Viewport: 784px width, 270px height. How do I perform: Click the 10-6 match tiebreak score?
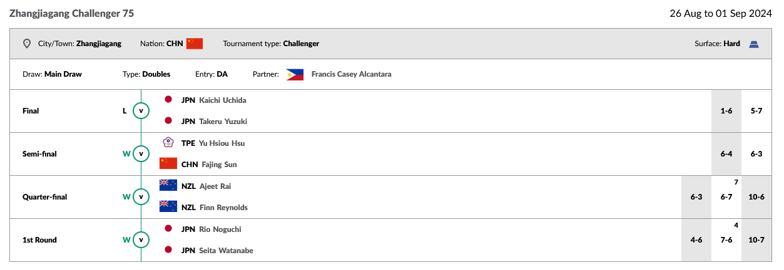[756, 197]
